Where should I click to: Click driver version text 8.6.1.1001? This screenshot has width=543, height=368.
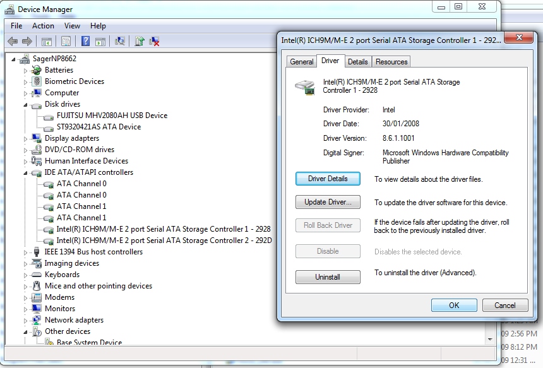398,138
